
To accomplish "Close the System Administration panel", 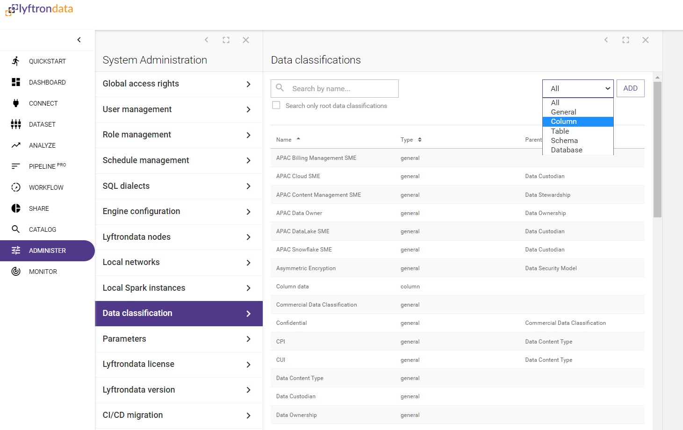I will pos(246,40).
